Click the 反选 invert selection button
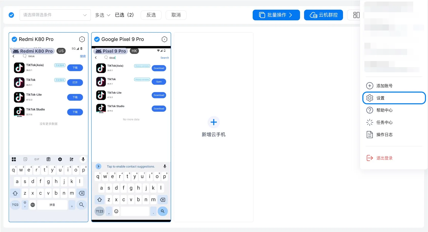Image resolution: width=428 pixels, height=232 pixels. (x=151, y=15)
